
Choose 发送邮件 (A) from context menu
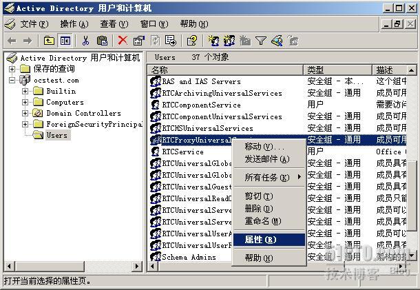click(269, 159)
